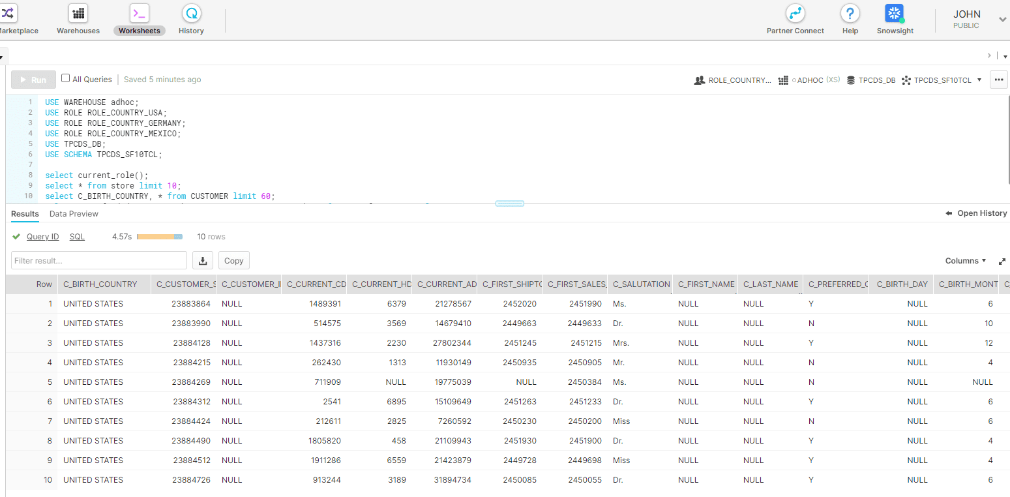1010x497 pixels.
Task: Select cell value 1805820
Action: click(x=325, y=441)
